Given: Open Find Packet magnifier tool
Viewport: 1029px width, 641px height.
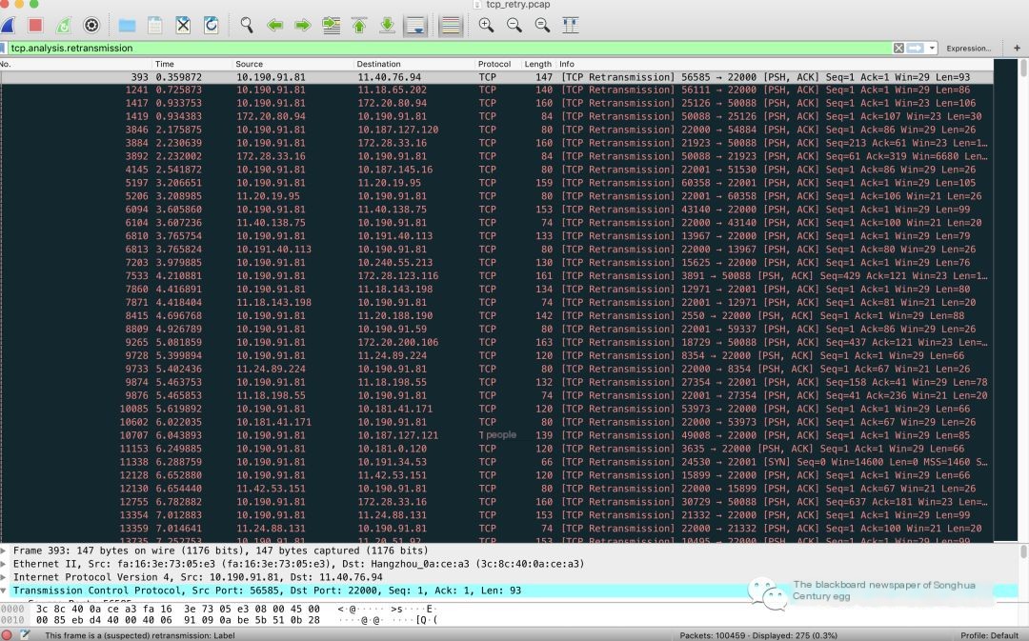Looking at the screenshot, I should click(247, 26).
